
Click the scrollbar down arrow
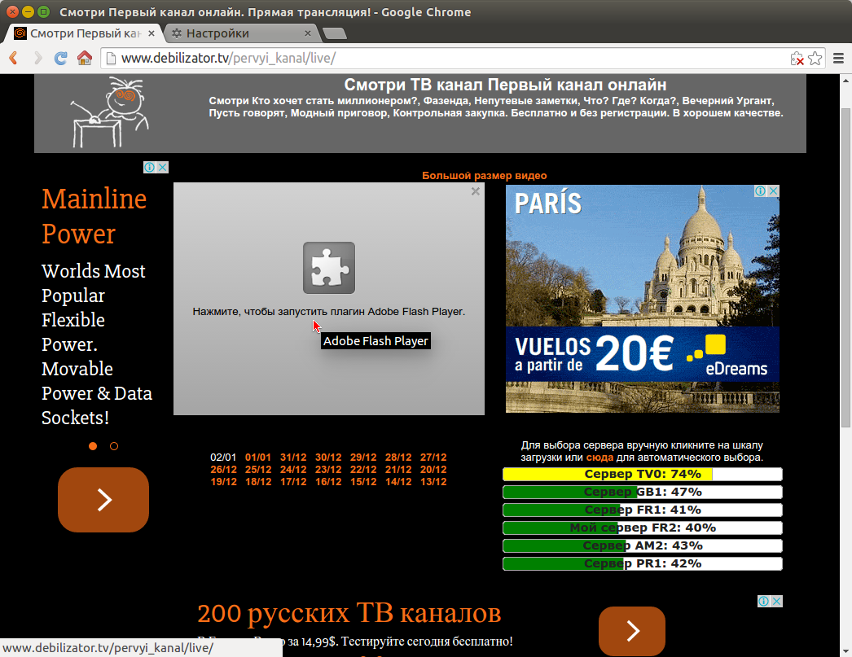[845, 650]
